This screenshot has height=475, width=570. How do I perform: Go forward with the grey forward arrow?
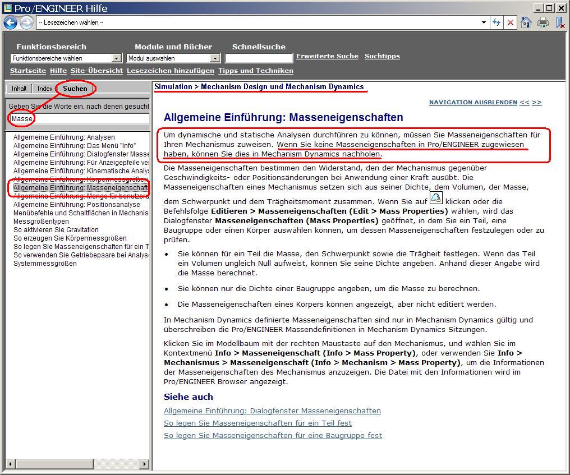pyautogui.click(x=26, y=22)
